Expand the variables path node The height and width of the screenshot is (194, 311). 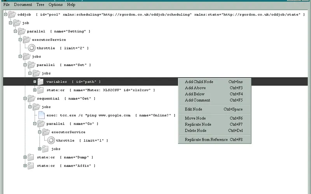(x=35, y=81)
